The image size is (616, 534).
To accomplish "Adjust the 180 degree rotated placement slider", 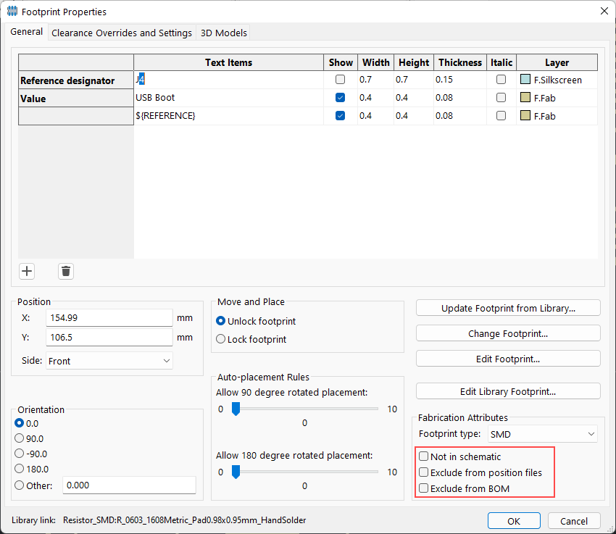I will [236, 472].
